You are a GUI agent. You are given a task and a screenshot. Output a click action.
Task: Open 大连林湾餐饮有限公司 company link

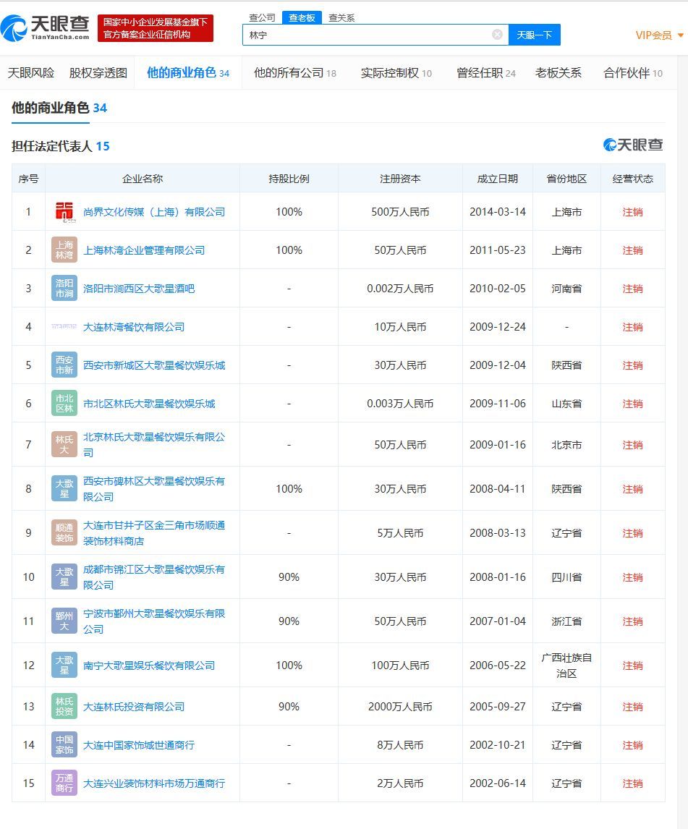click(134, 327)
